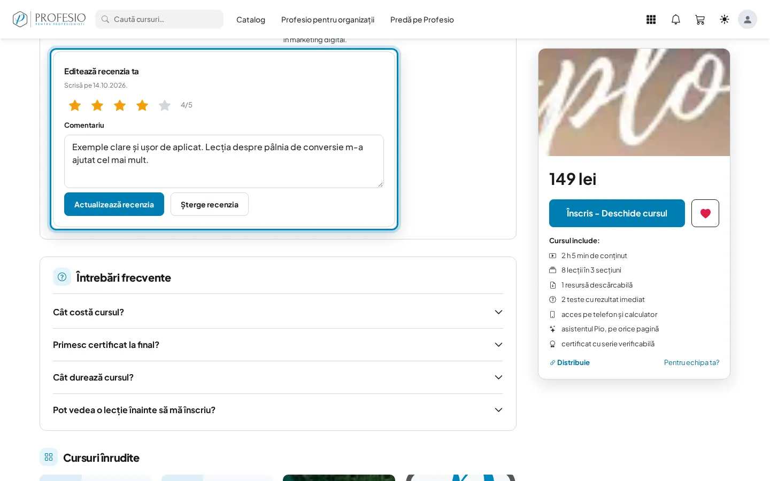Click the Distribuie share link
The width and height of the screenshot is (770, 481).
(569, 362)
